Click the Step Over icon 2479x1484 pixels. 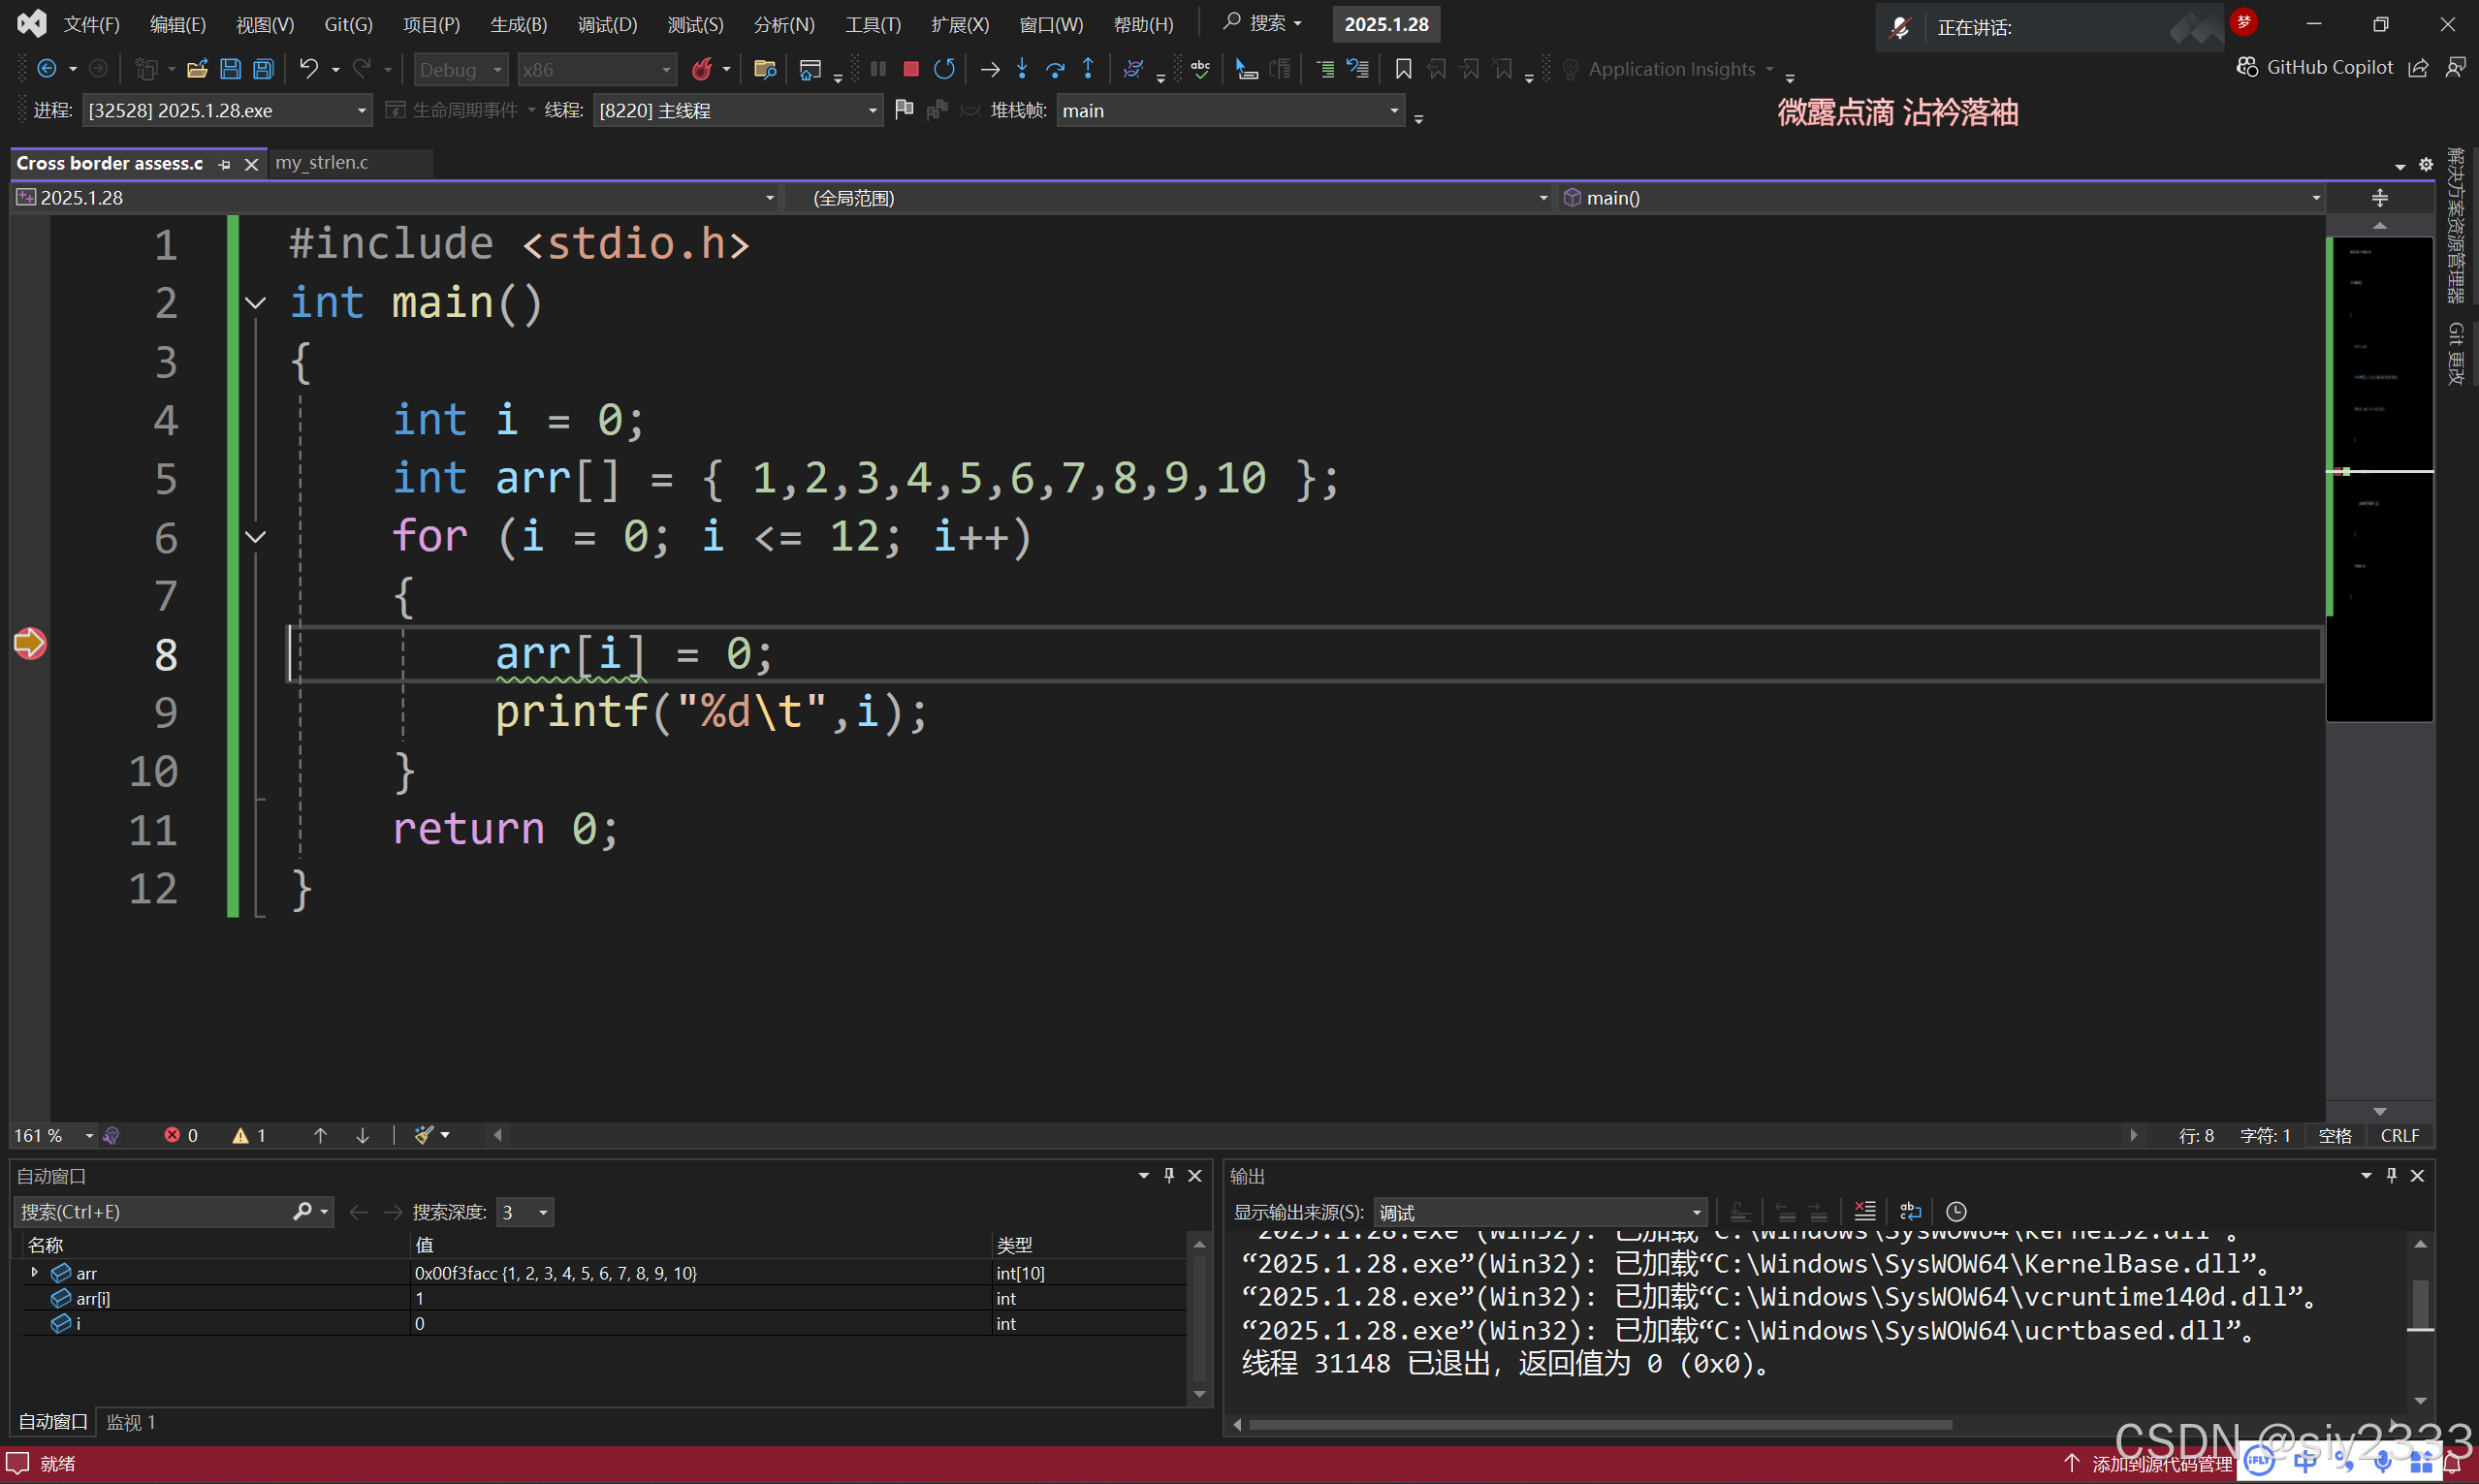(1054, 69)
